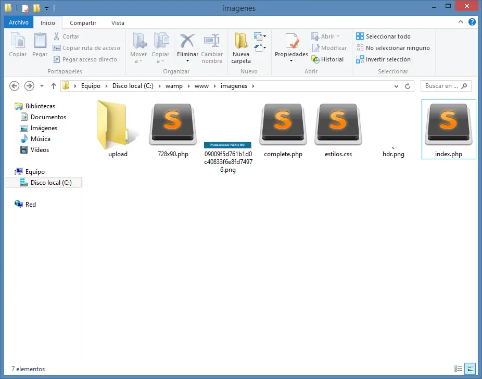Click Modificar in the ribbon
Screen dimensions: 482x379
(329, 48)
